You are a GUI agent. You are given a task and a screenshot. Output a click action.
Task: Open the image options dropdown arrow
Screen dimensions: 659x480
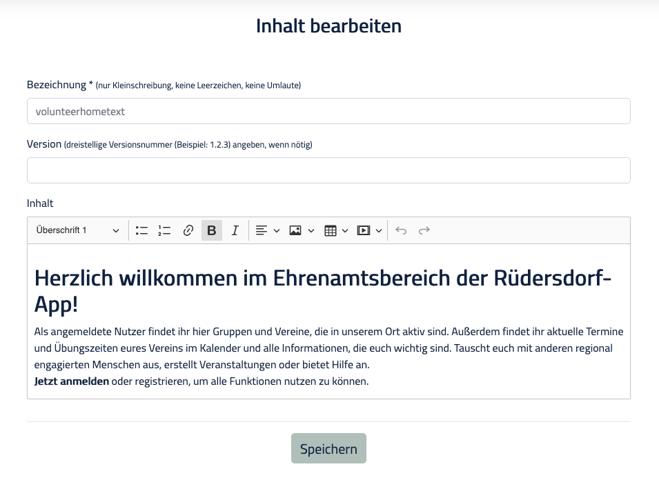311,230
